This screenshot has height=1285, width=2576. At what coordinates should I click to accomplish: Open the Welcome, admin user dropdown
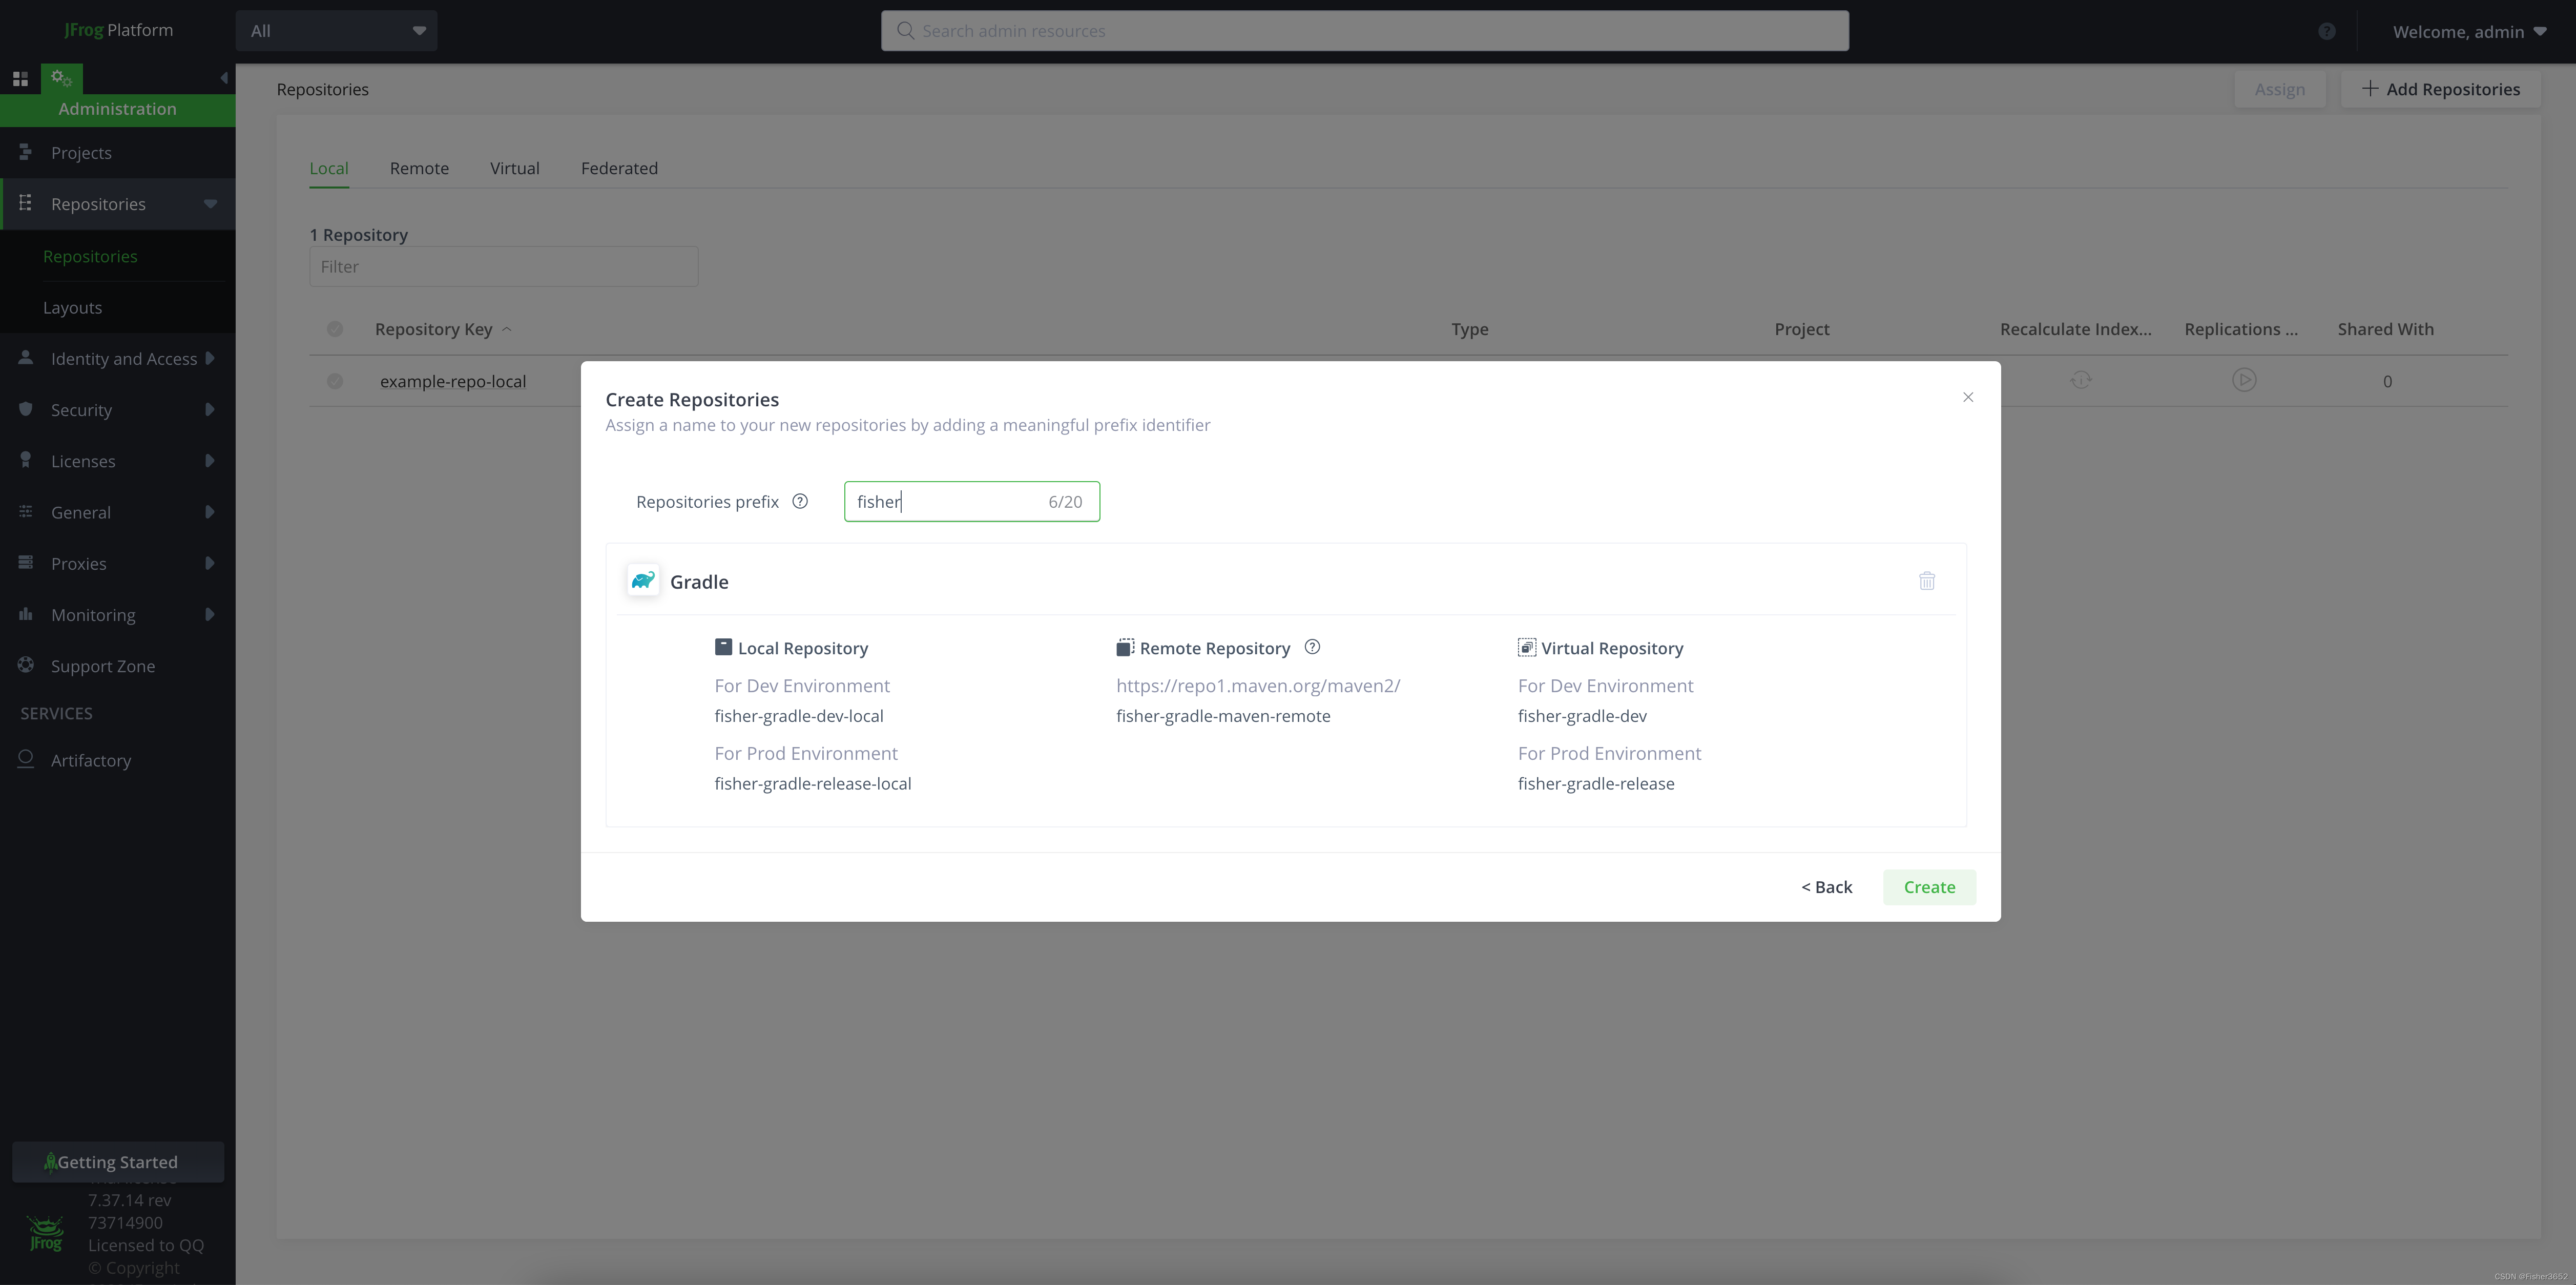(x=2468, y=32)
